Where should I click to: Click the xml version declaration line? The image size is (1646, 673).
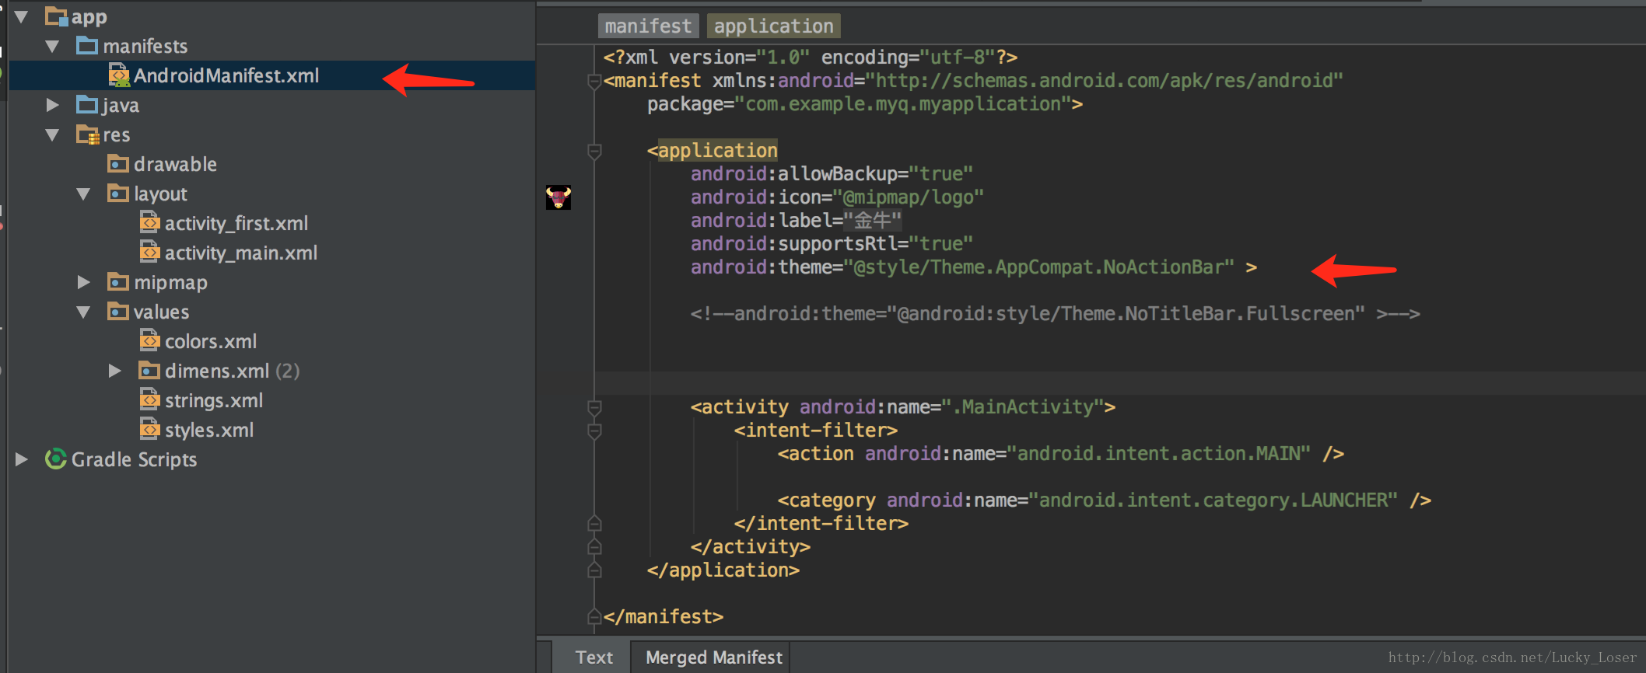(810, 58)
